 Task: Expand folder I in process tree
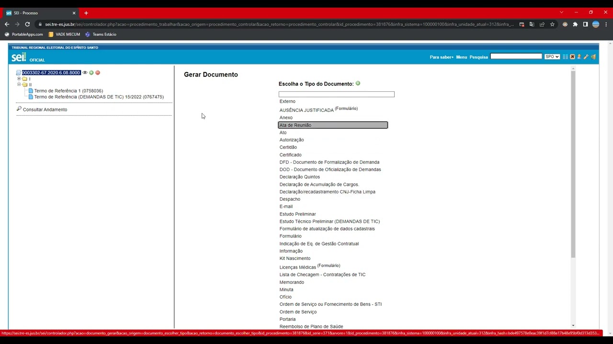coord(19,79)
